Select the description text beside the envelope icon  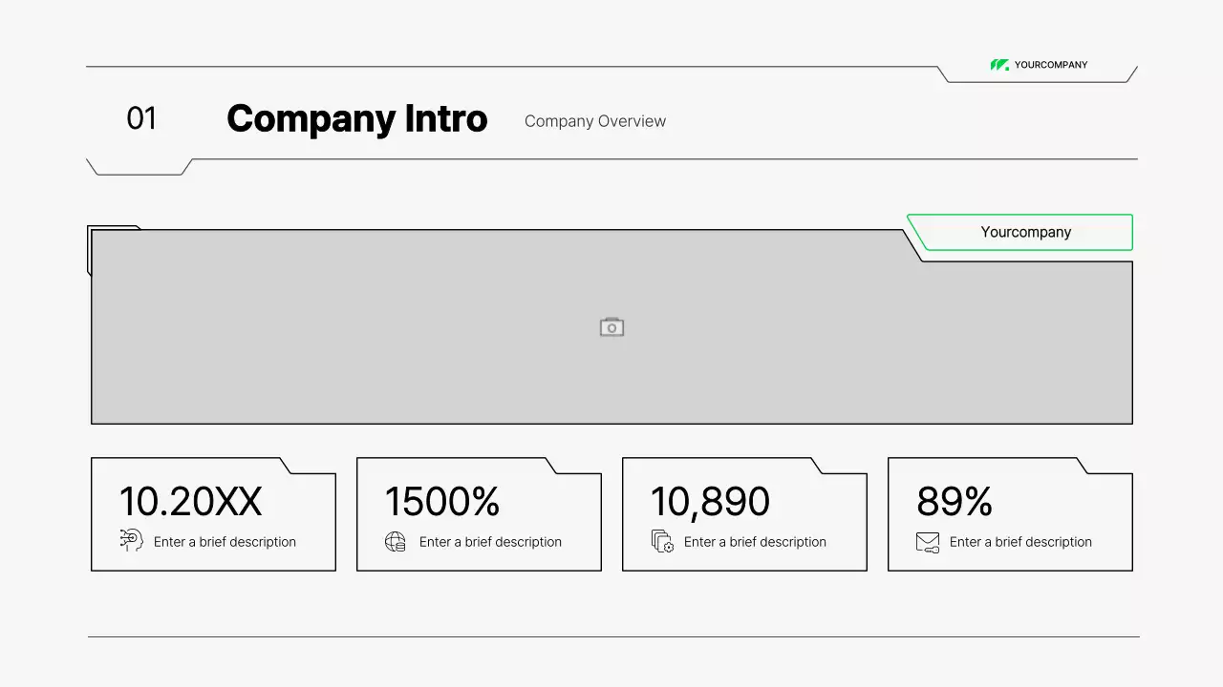1020,542
